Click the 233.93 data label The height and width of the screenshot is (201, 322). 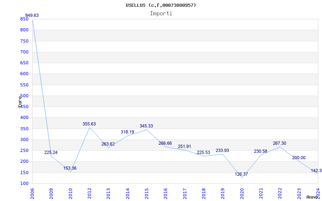pyautogui.click(x=222, y=150)
